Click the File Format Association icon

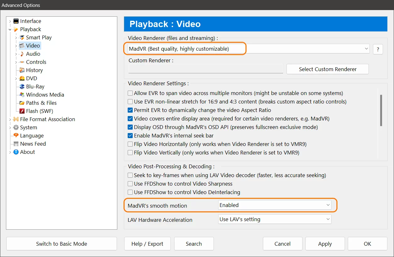tap(16, 119)
